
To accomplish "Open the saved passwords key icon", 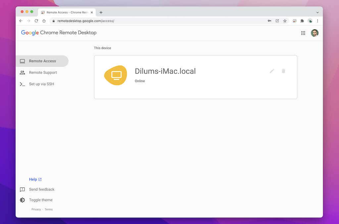I will pos(269,21).
